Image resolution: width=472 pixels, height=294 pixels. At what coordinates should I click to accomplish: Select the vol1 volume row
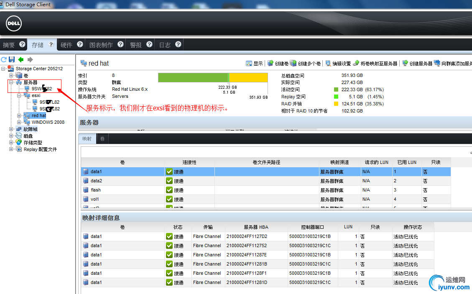pos(266,199)
